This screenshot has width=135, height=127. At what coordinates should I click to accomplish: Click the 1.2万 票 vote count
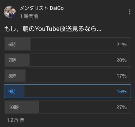16,120
